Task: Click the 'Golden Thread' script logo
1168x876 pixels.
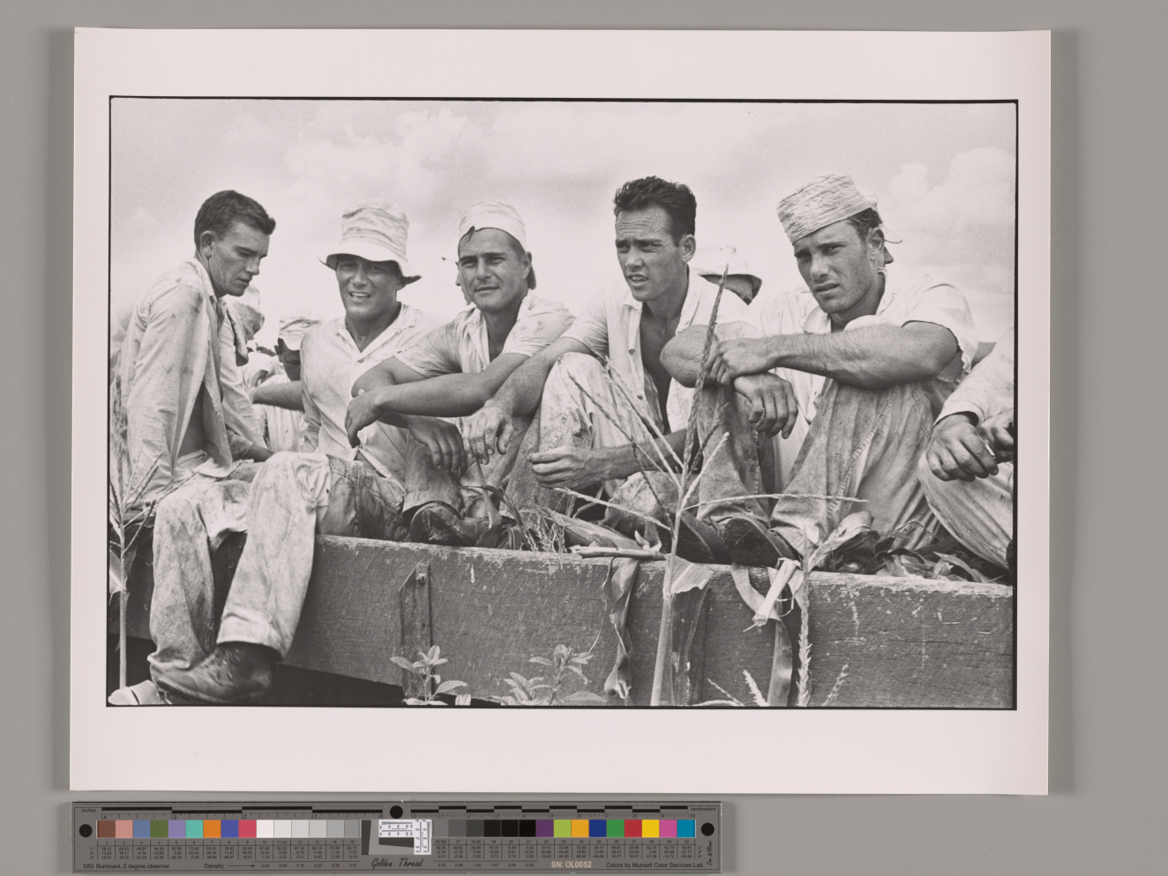Action: 397,863
